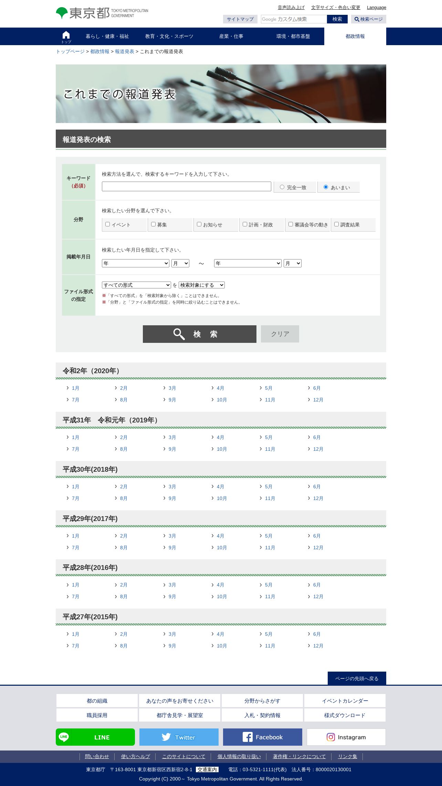
Task: Check the お知らせ checkbox
Action: 199,224
